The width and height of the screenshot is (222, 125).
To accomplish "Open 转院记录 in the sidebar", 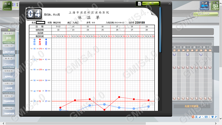I will click(9, 96).
